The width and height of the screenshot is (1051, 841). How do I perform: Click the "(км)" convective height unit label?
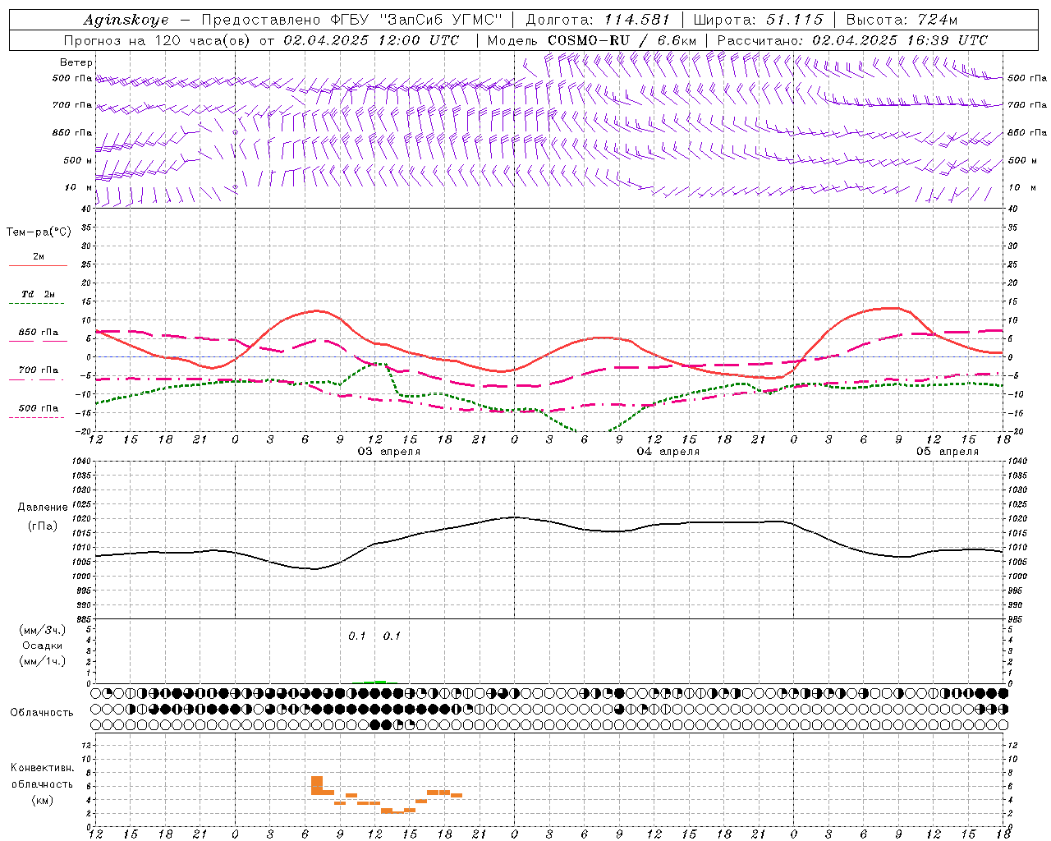43,800
